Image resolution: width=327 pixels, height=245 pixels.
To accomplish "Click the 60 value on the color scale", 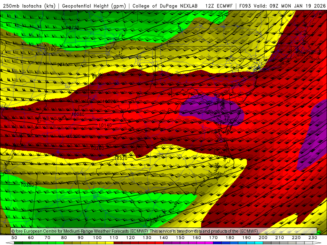I will (x=31, y=238).
